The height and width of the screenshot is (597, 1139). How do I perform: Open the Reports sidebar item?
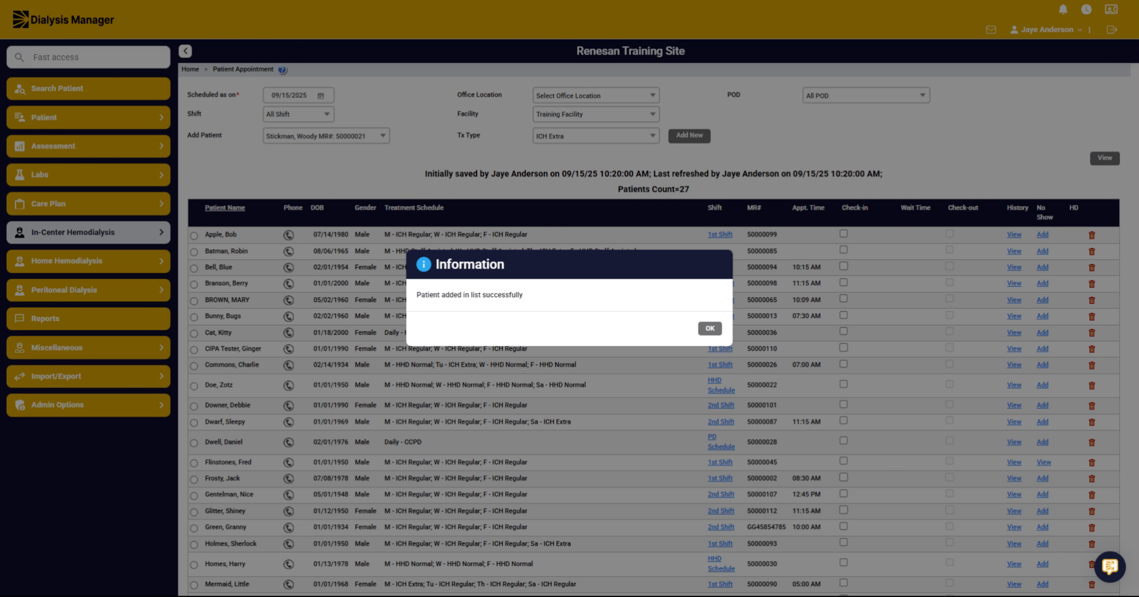point(88,319)
